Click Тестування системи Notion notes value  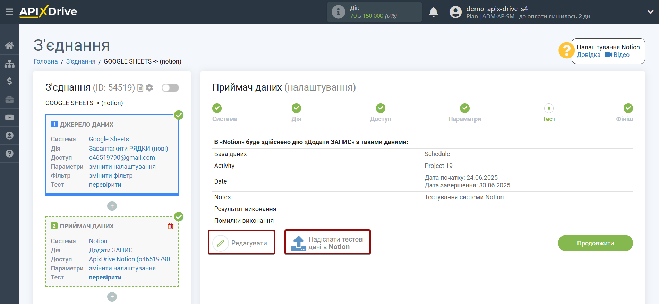(464, 197)
